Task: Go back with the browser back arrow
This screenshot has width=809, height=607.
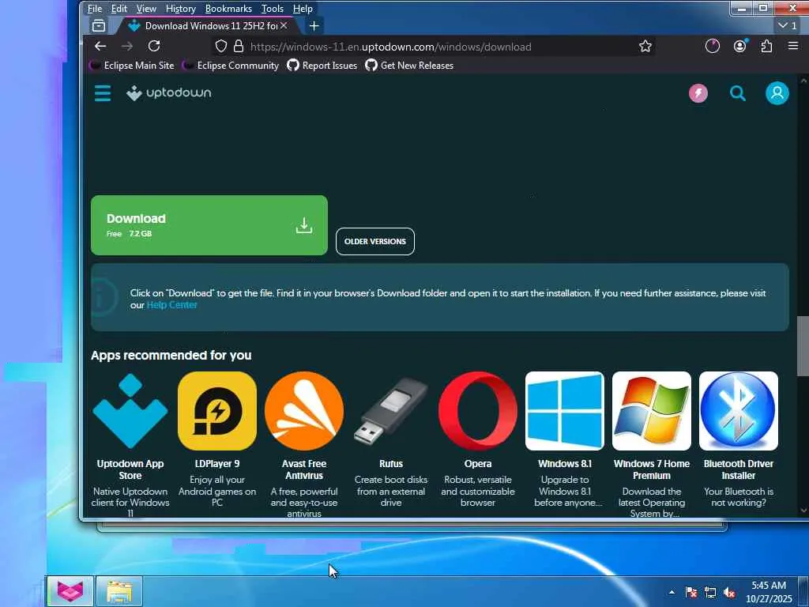Action: (100, 47)
